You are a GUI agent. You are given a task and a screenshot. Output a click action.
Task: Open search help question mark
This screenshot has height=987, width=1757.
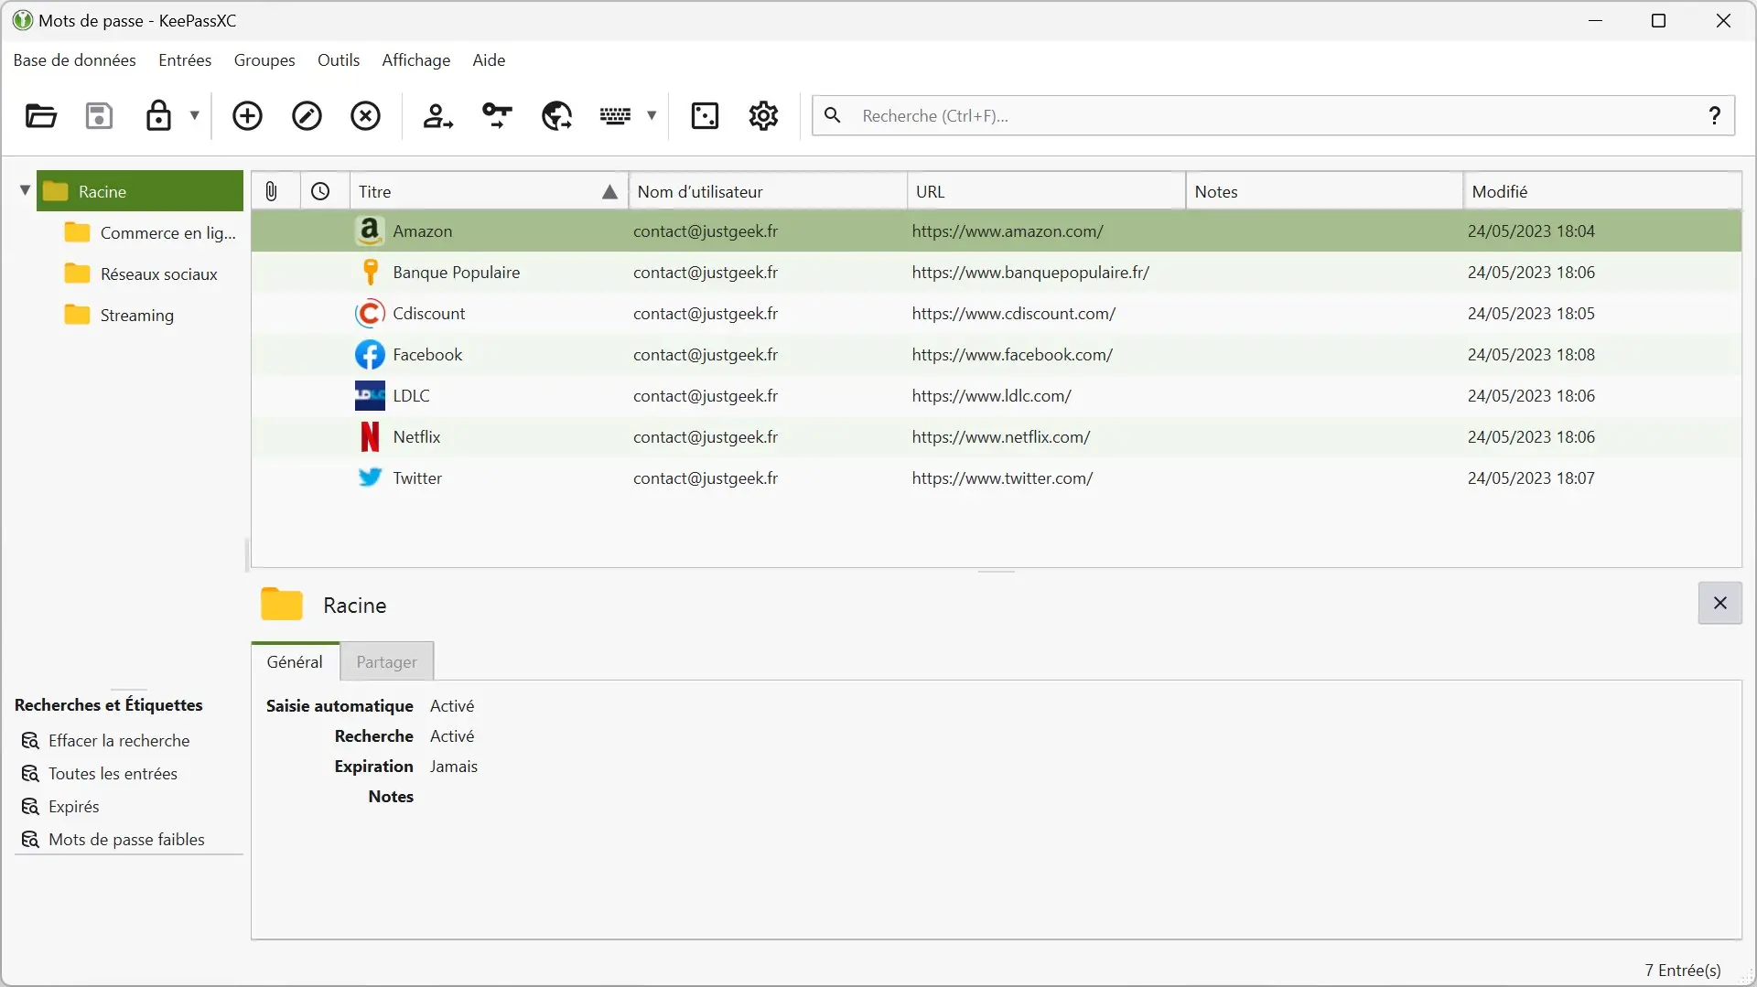point(1715,115)
